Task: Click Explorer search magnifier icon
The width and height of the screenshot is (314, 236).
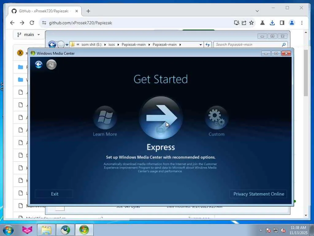Action: tap(284, 45)
